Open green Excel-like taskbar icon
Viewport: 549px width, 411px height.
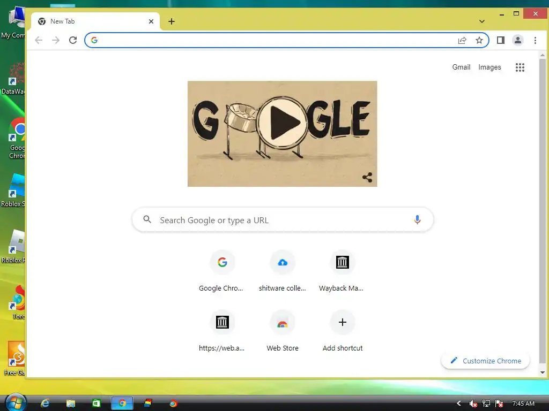(x=97, y=404)
